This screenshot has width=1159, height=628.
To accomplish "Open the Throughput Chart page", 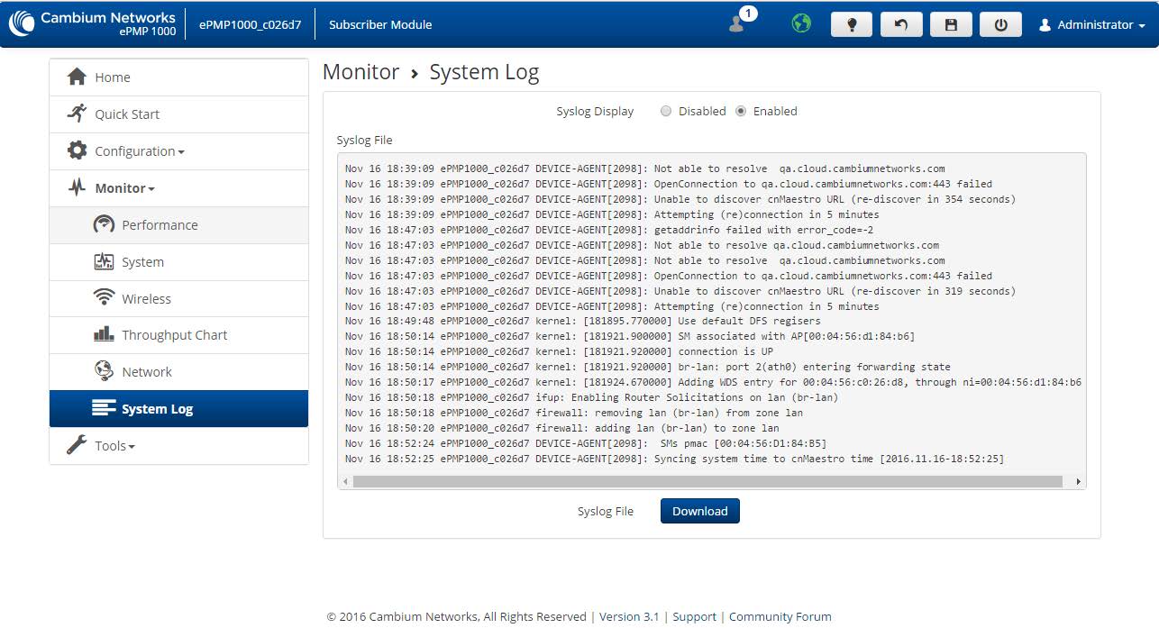I will (178, 335).
